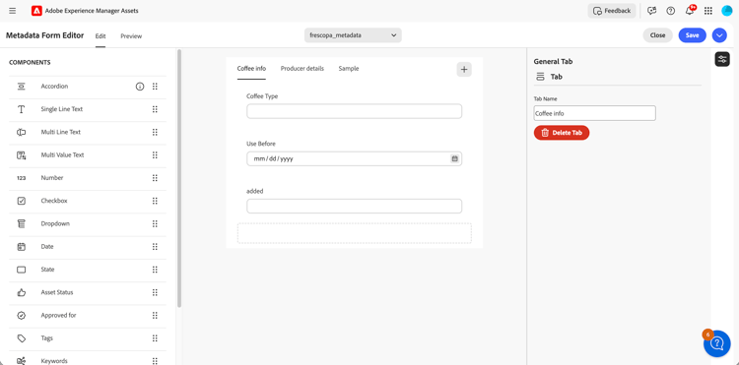Click the Asset Status drag handle
This screenshot has height=365, width=739.
pyautogui.click(x=155, y=292)
